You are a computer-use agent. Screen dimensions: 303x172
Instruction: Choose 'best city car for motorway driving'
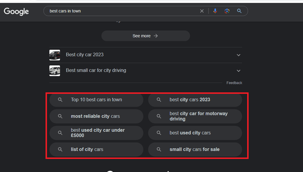click(198, 116)
